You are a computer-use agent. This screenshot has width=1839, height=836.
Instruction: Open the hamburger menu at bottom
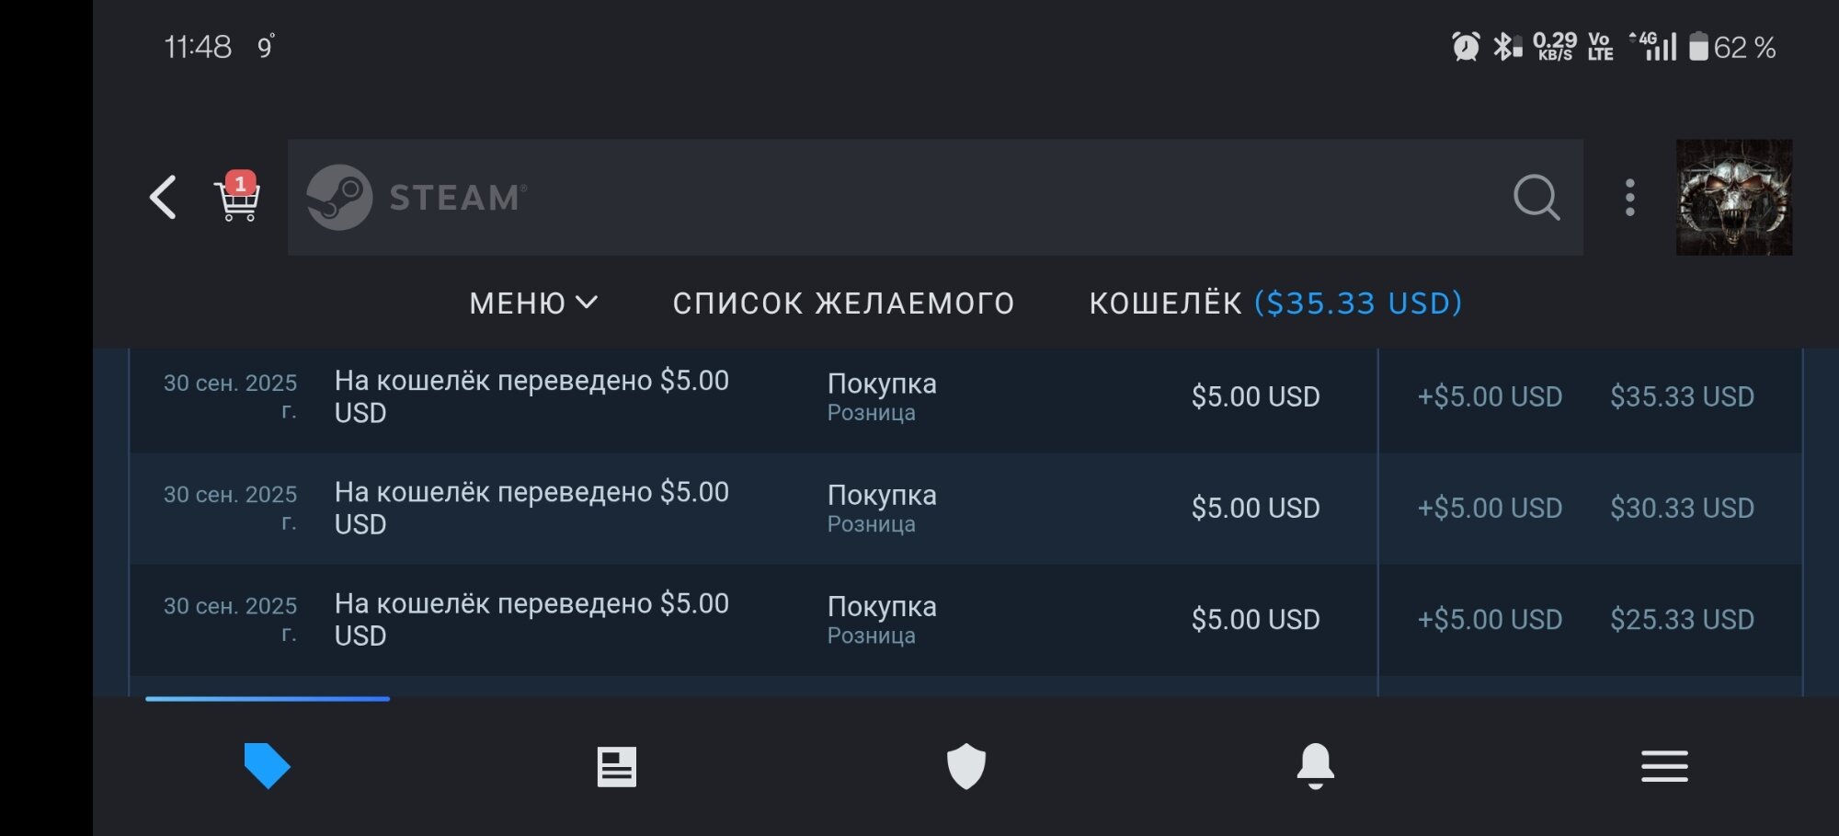1664,766
